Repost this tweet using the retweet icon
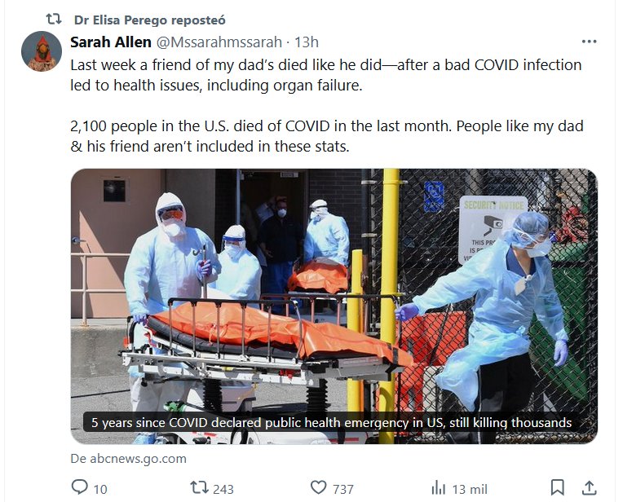Screen dimensions: 623x502 tap(200, 487)
